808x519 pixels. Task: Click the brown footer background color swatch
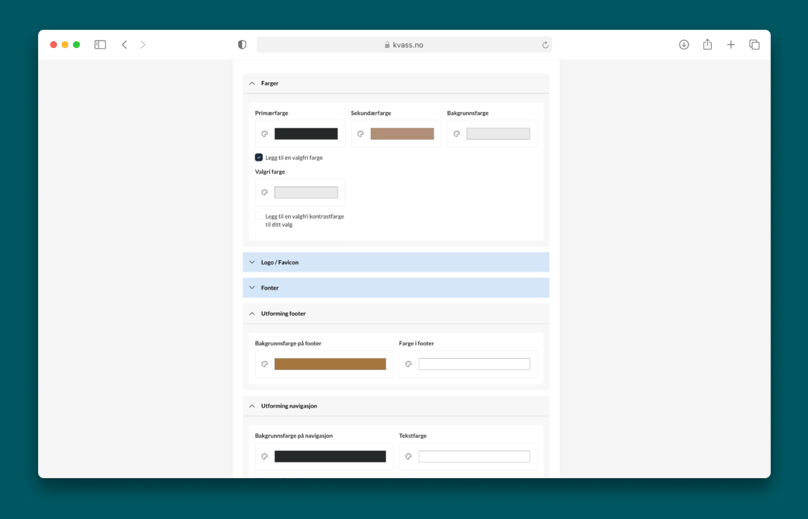click(x=330, y=364)
